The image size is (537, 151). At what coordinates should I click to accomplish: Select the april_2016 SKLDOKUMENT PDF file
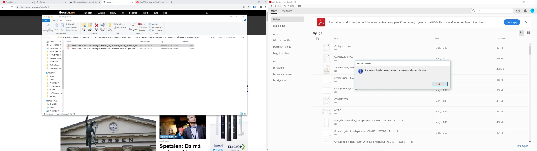pyautogui.click(x=130, y=49)
